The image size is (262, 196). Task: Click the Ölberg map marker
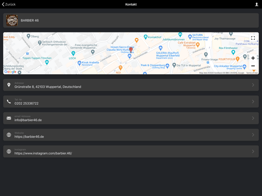tap(28, 36)
